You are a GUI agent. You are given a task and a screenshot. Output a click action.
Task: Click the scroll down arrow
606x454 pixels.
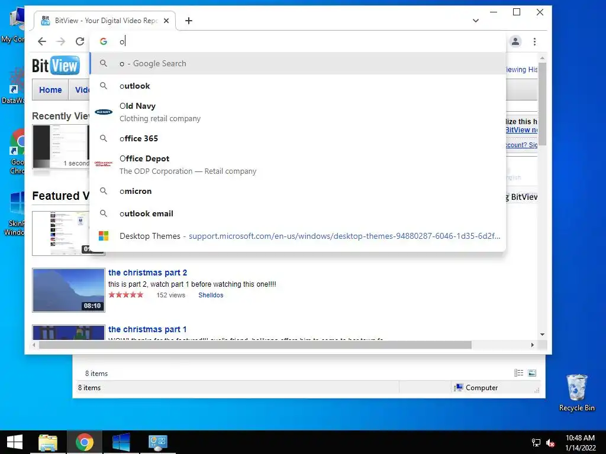[542, 335]
